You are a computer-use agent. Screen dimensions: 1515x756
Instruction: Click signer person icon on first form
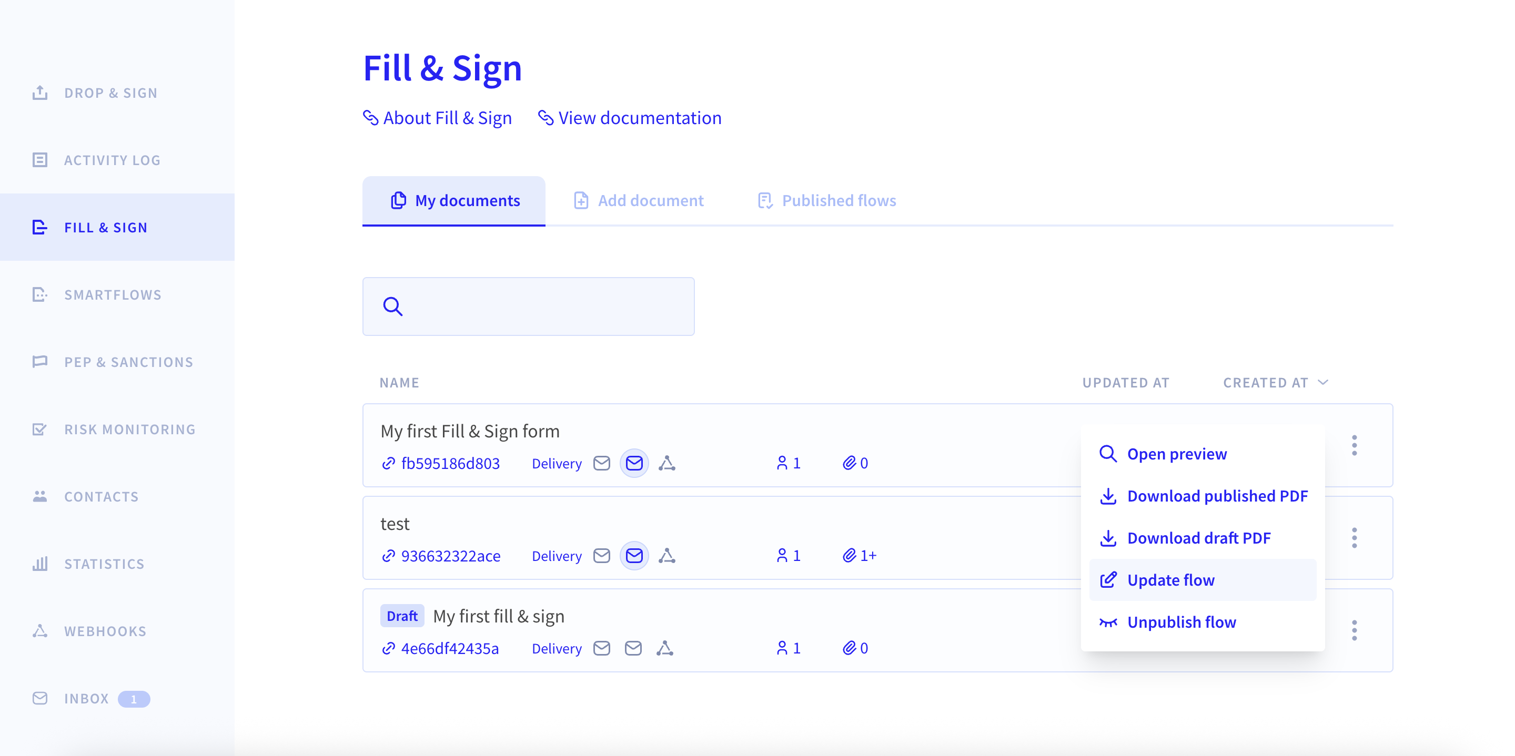[782, 463]
